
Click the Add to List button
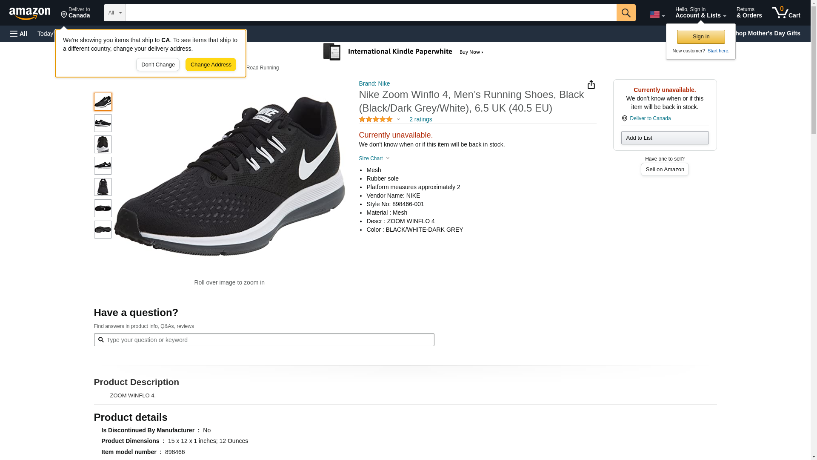pos(665,138)
